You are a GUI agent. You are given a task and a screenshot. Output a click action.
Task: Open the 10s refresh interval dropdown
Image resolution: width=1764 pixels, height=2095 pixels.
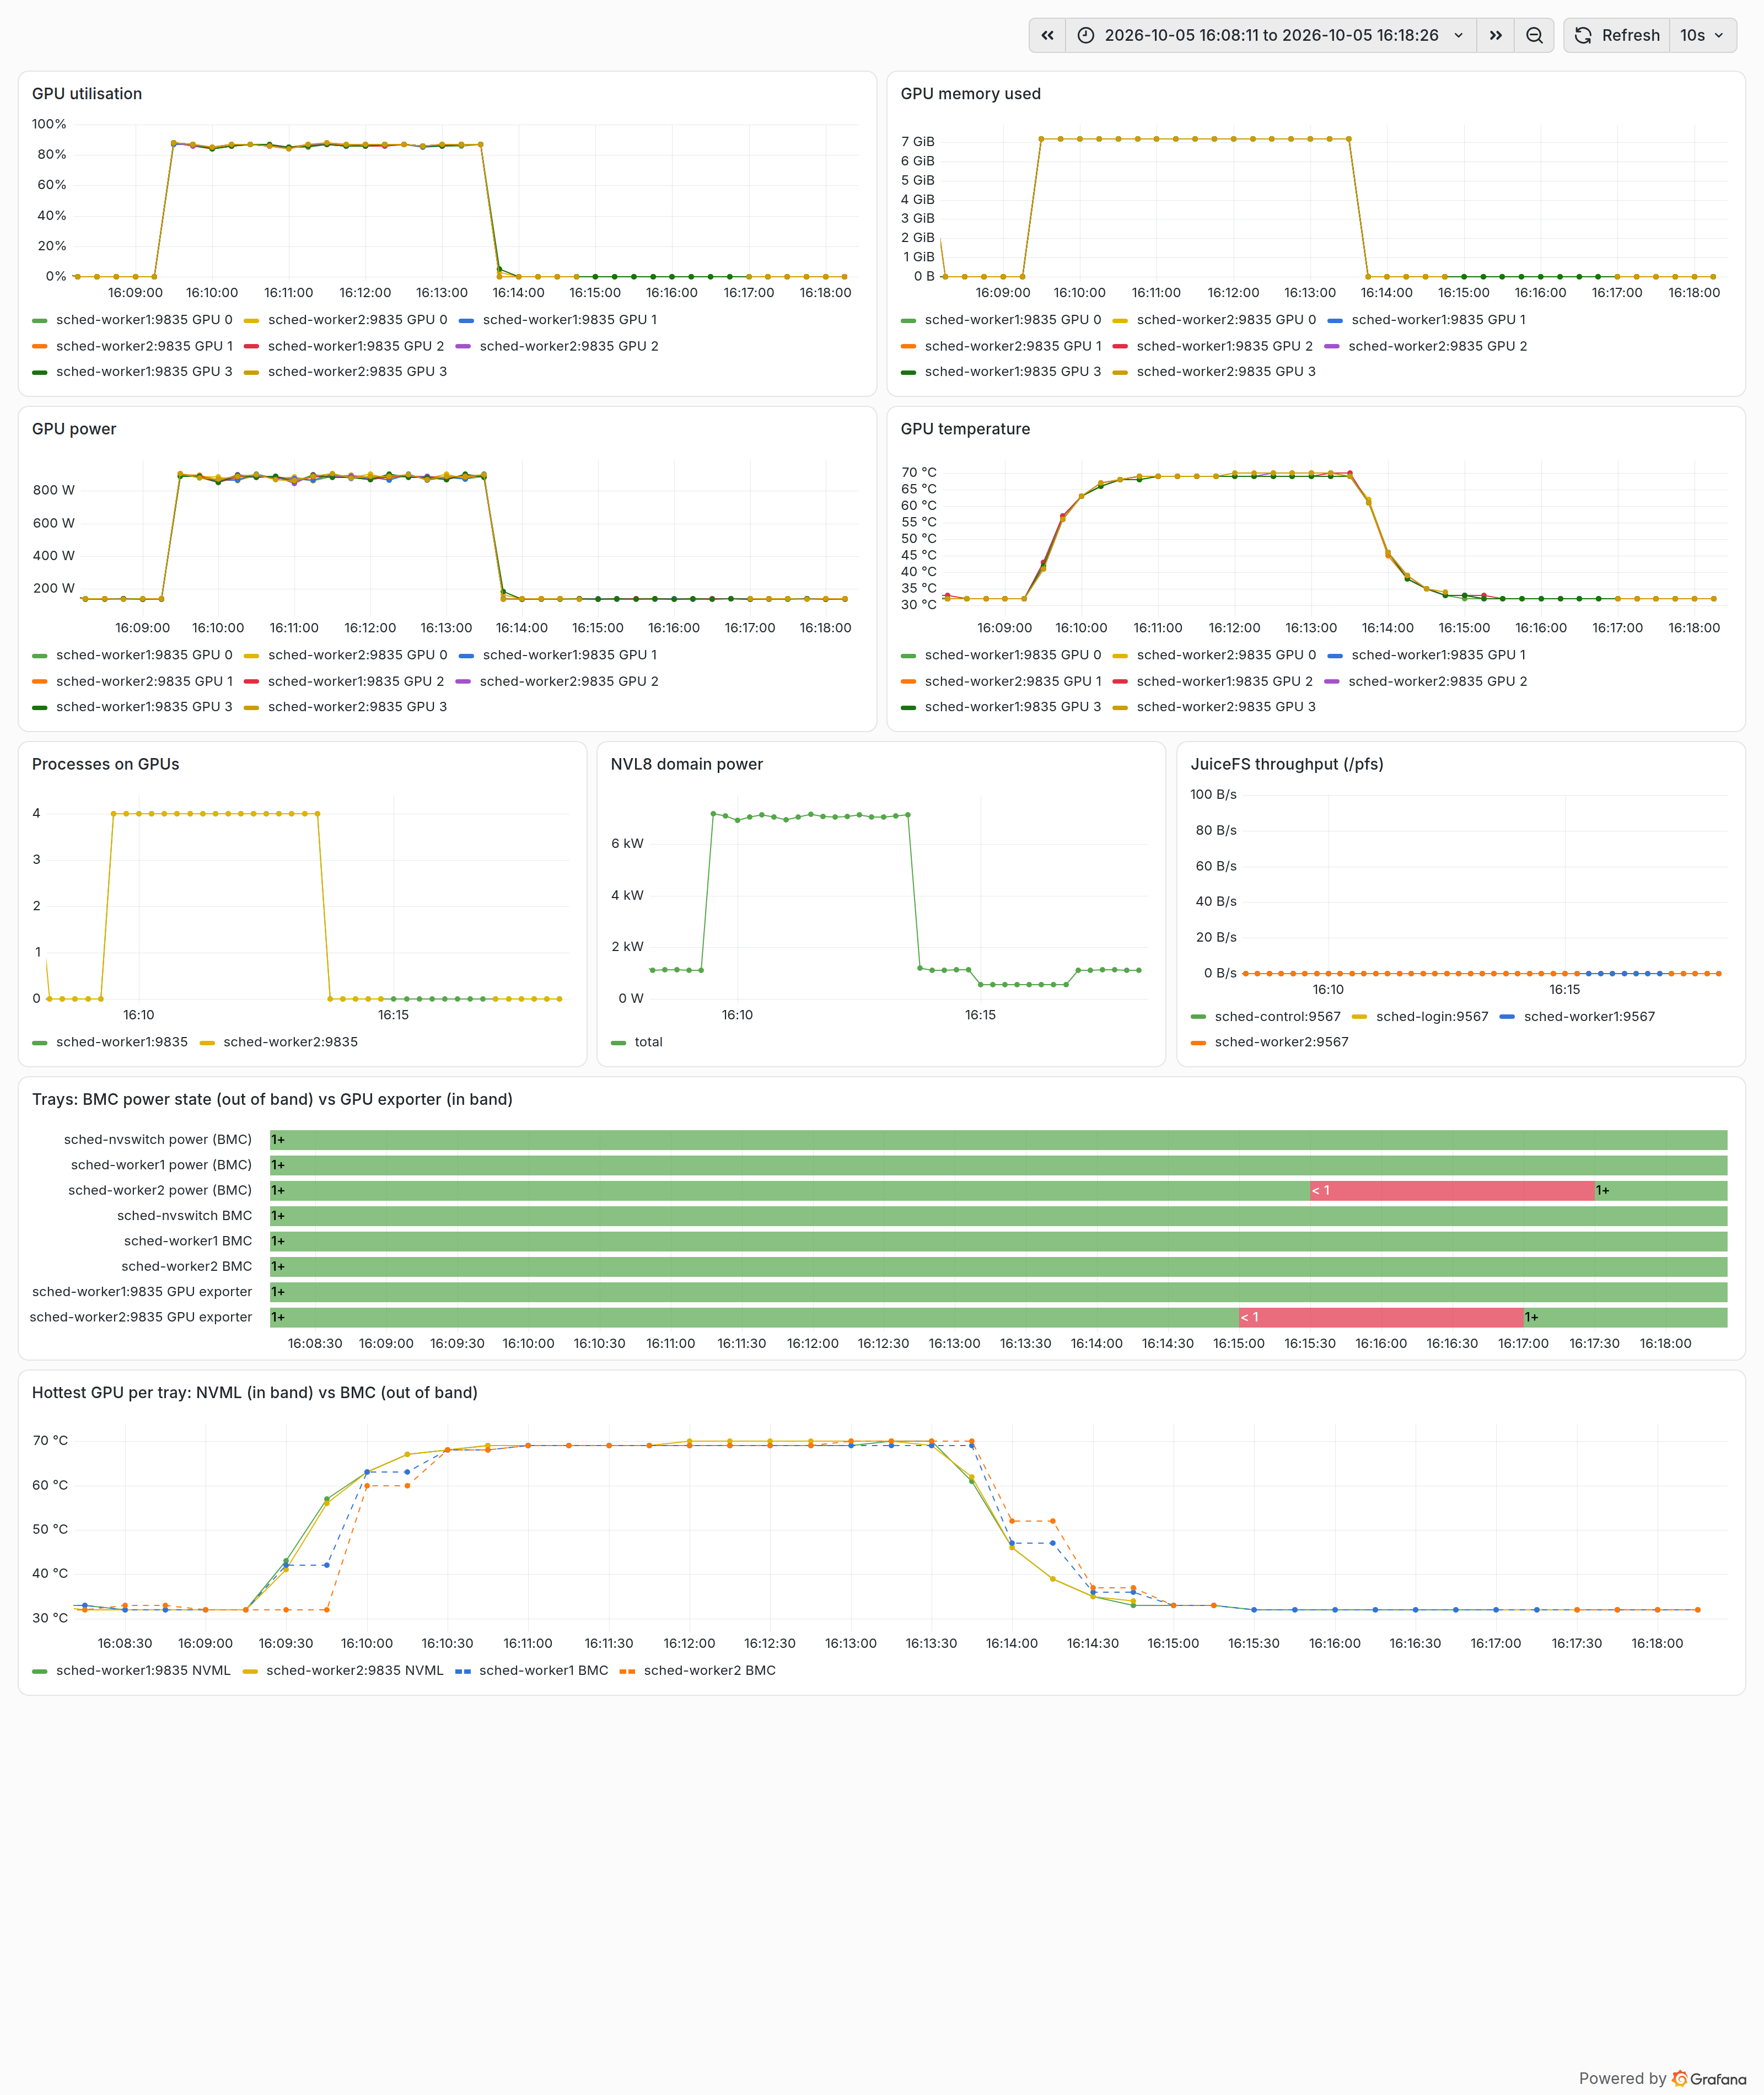1702,35
